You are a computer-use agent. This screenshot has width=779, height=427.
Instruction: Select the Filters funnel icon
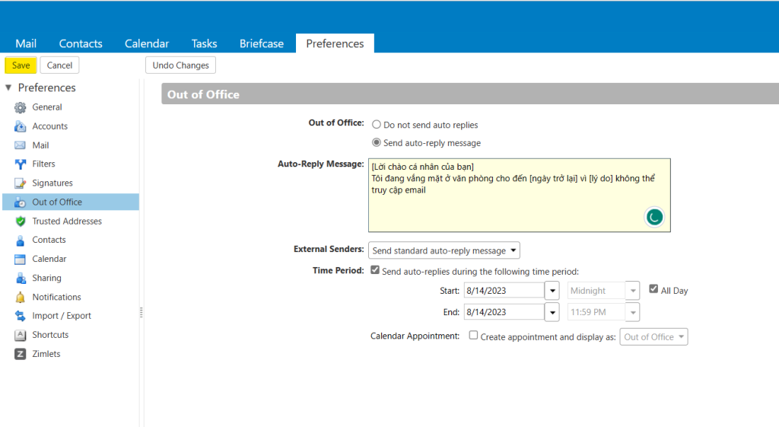pos(21,164)
